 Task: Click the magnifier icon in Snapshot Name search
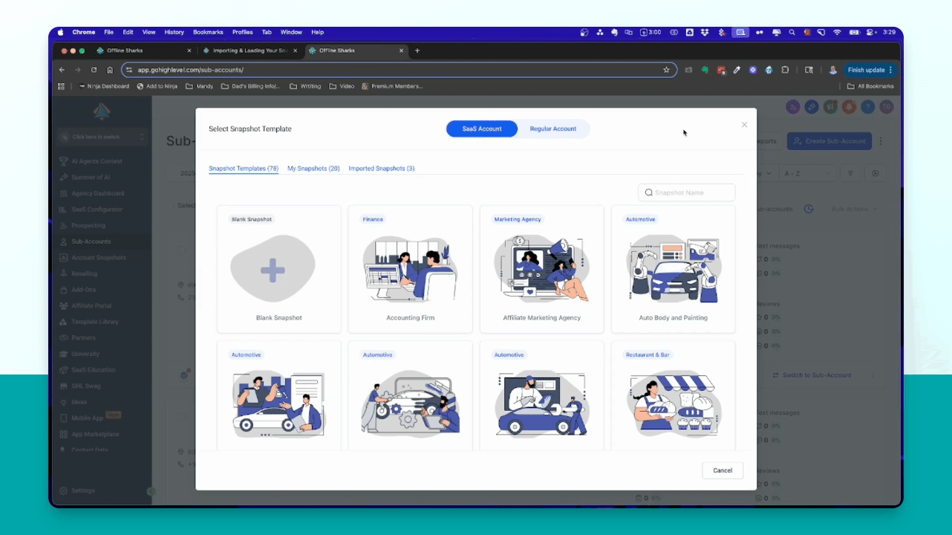coord(649,192)
